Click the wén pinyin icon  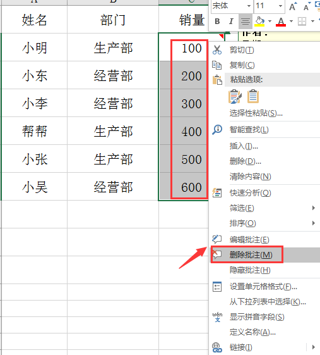pyautogui.click(x=217, y=317)
